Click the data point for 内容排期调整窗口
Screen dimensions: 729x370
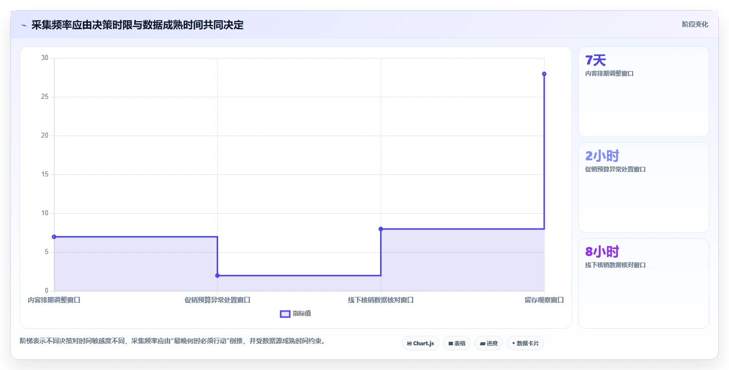pos(54,236)
